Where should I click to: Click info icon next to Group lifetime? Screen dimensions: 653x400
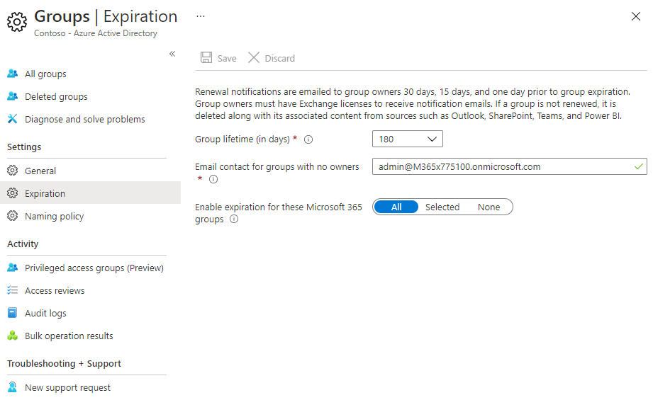tap(308, 139)
